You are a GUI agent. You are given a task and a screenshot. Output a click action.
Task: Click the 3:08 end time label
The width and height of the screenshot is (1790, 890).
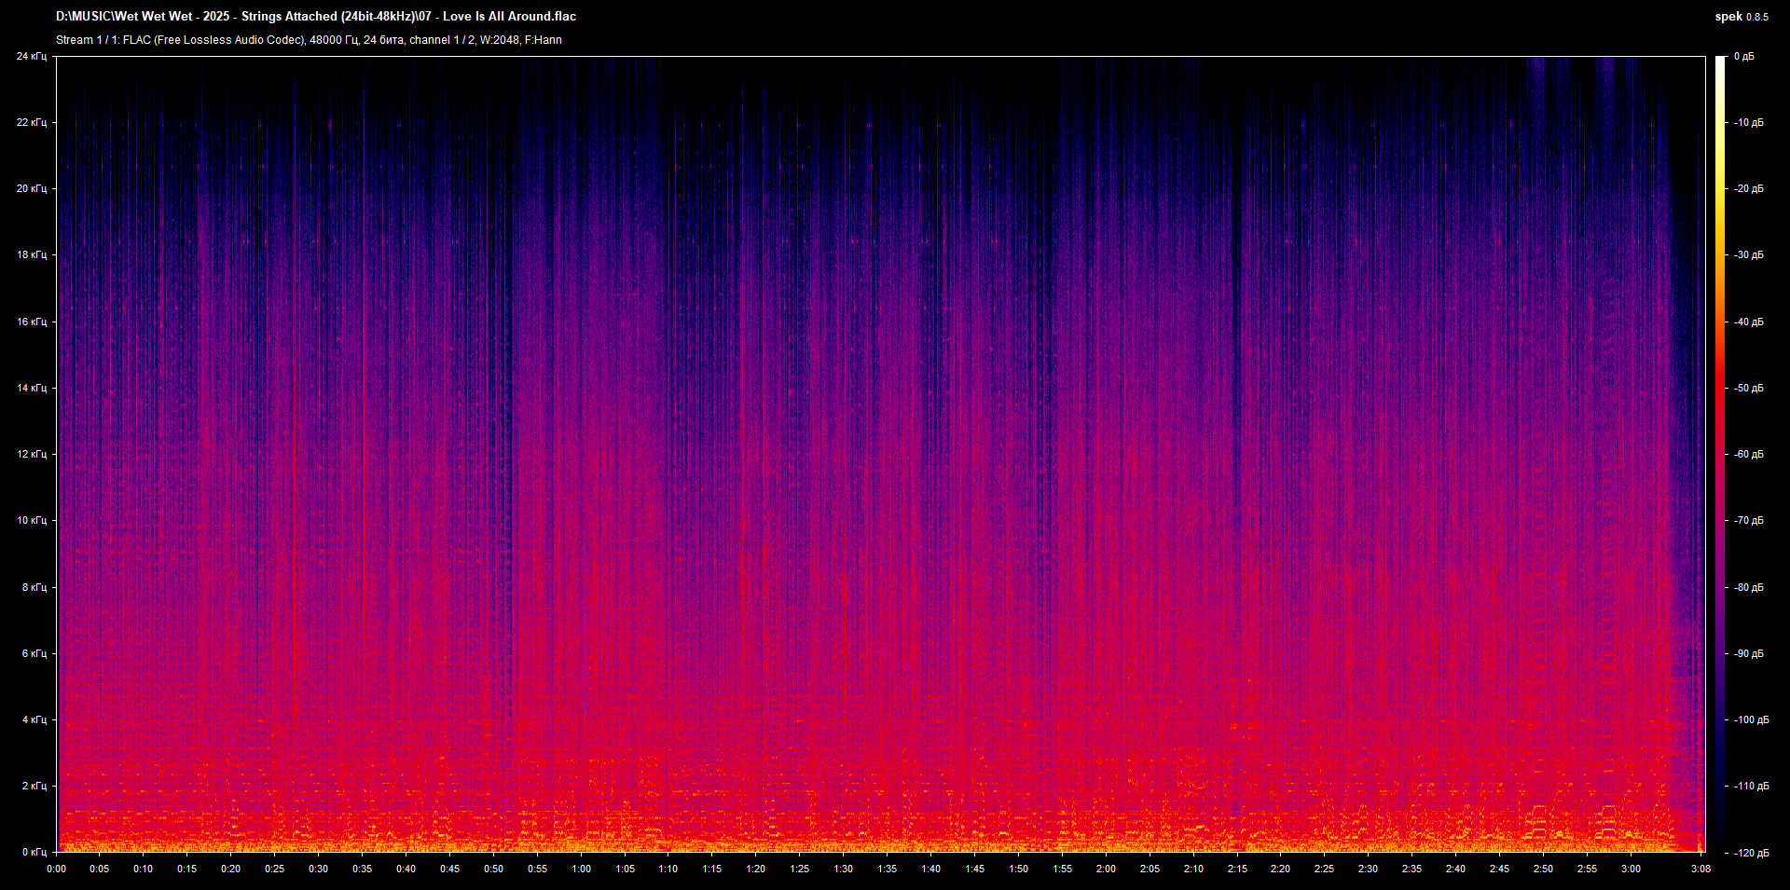coord(1701,869)
